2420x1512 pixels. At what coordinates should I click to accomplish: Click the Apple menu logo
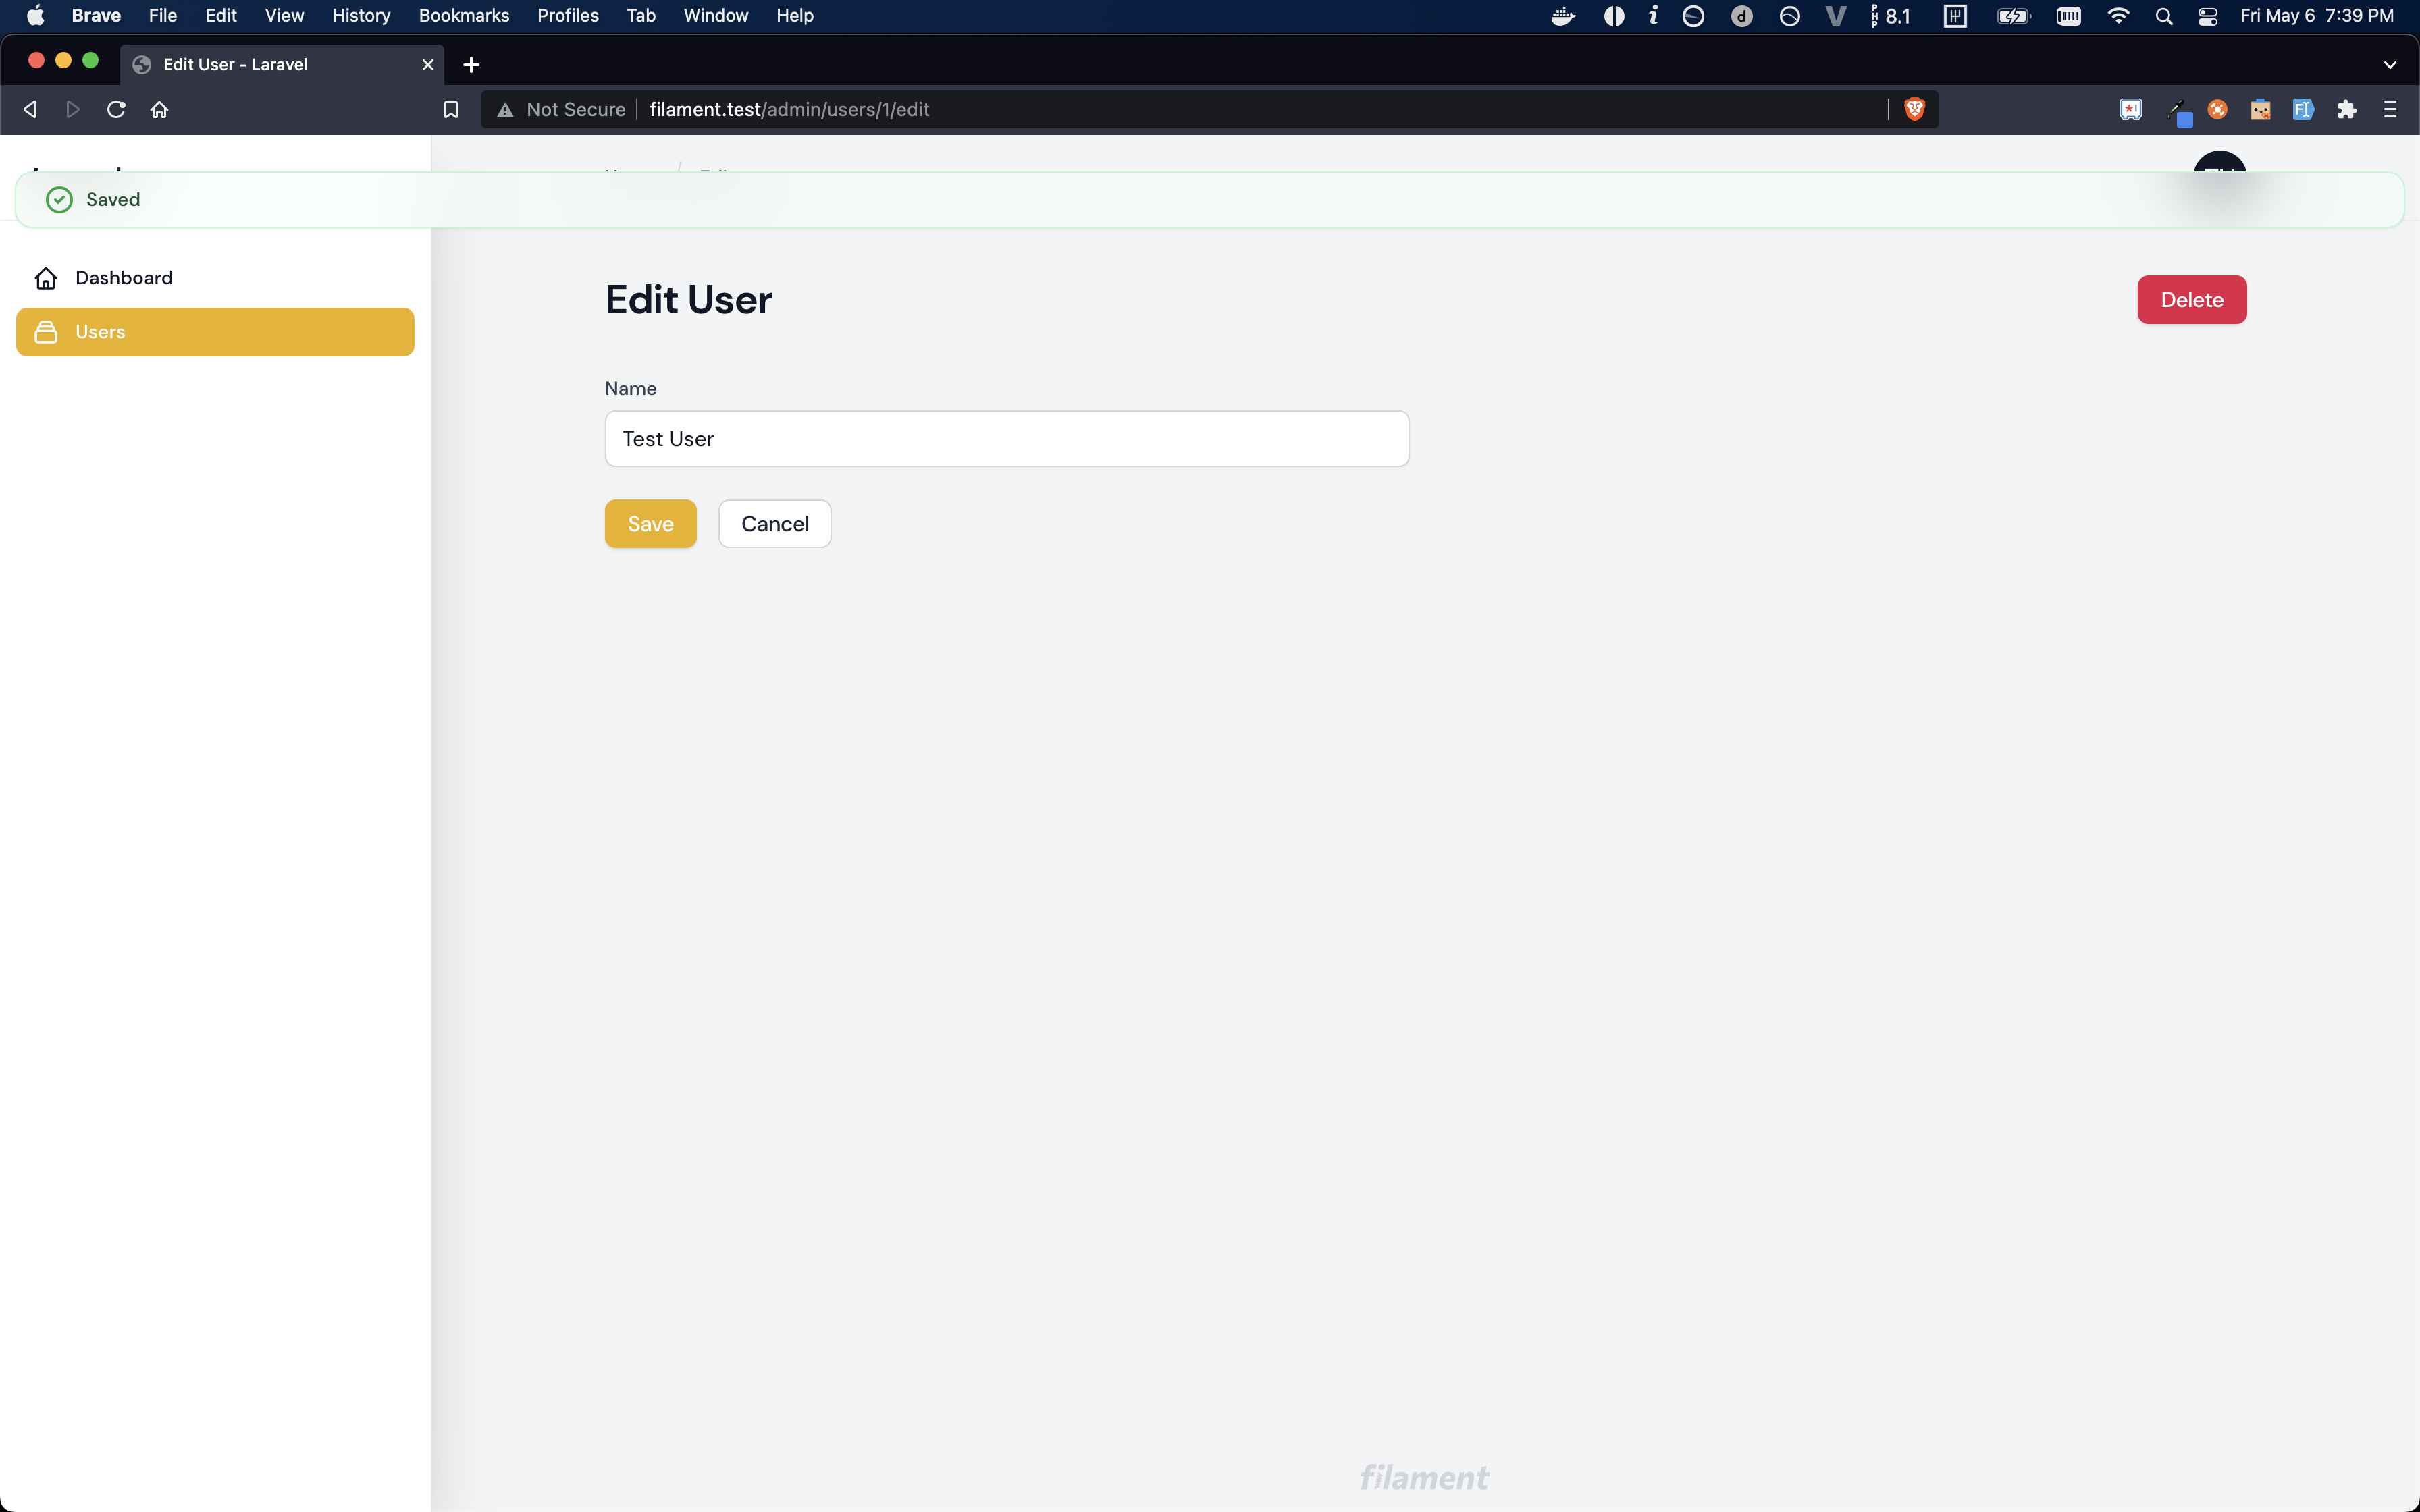(x=35, y=15)
